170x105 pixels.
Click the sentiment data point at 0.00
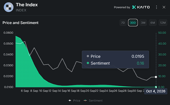[x=156, y=87]
